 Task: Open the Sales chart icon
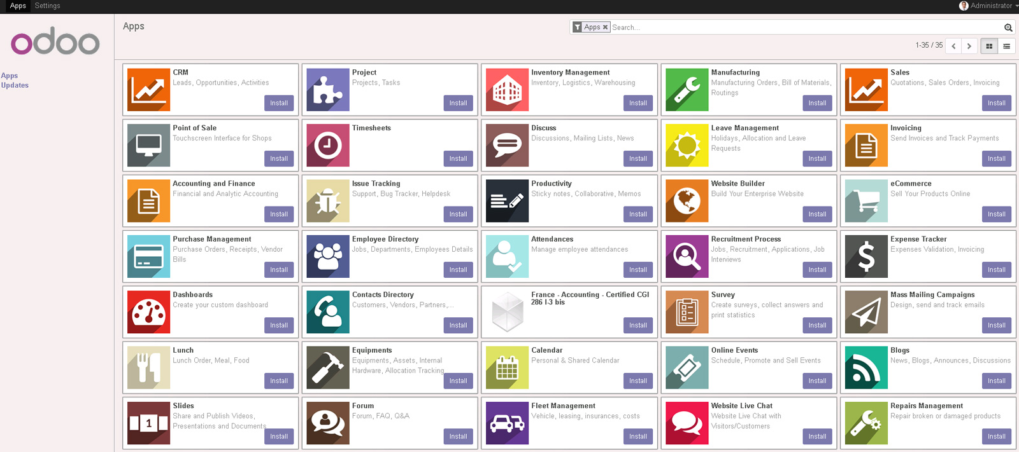[866, 90]
